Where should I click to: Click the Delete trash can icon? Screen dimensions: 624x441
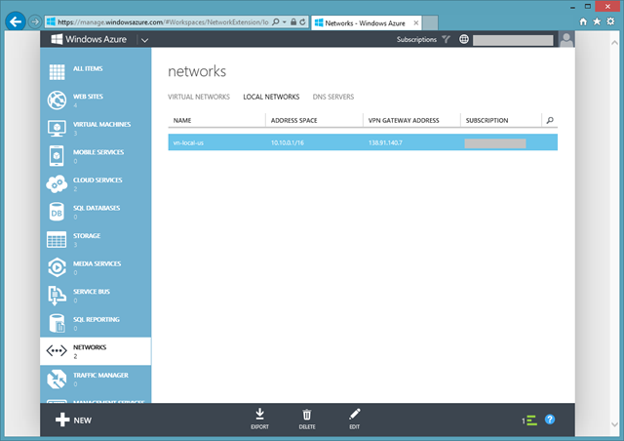point(307,415)
